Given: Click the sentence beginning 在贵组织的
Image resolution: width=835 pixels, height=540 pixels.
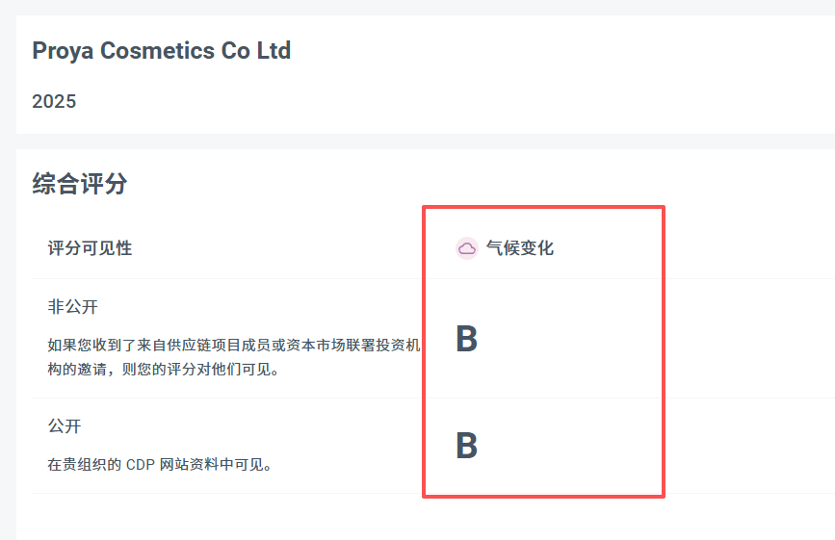Looking at the screenshot, I should tap(160, 465).
